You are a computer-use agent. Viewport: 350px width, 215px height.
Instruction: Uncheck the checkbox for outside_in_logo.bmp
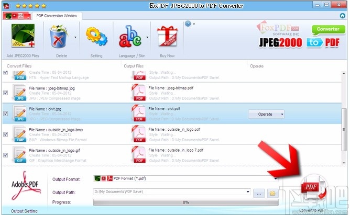point(6,134)
